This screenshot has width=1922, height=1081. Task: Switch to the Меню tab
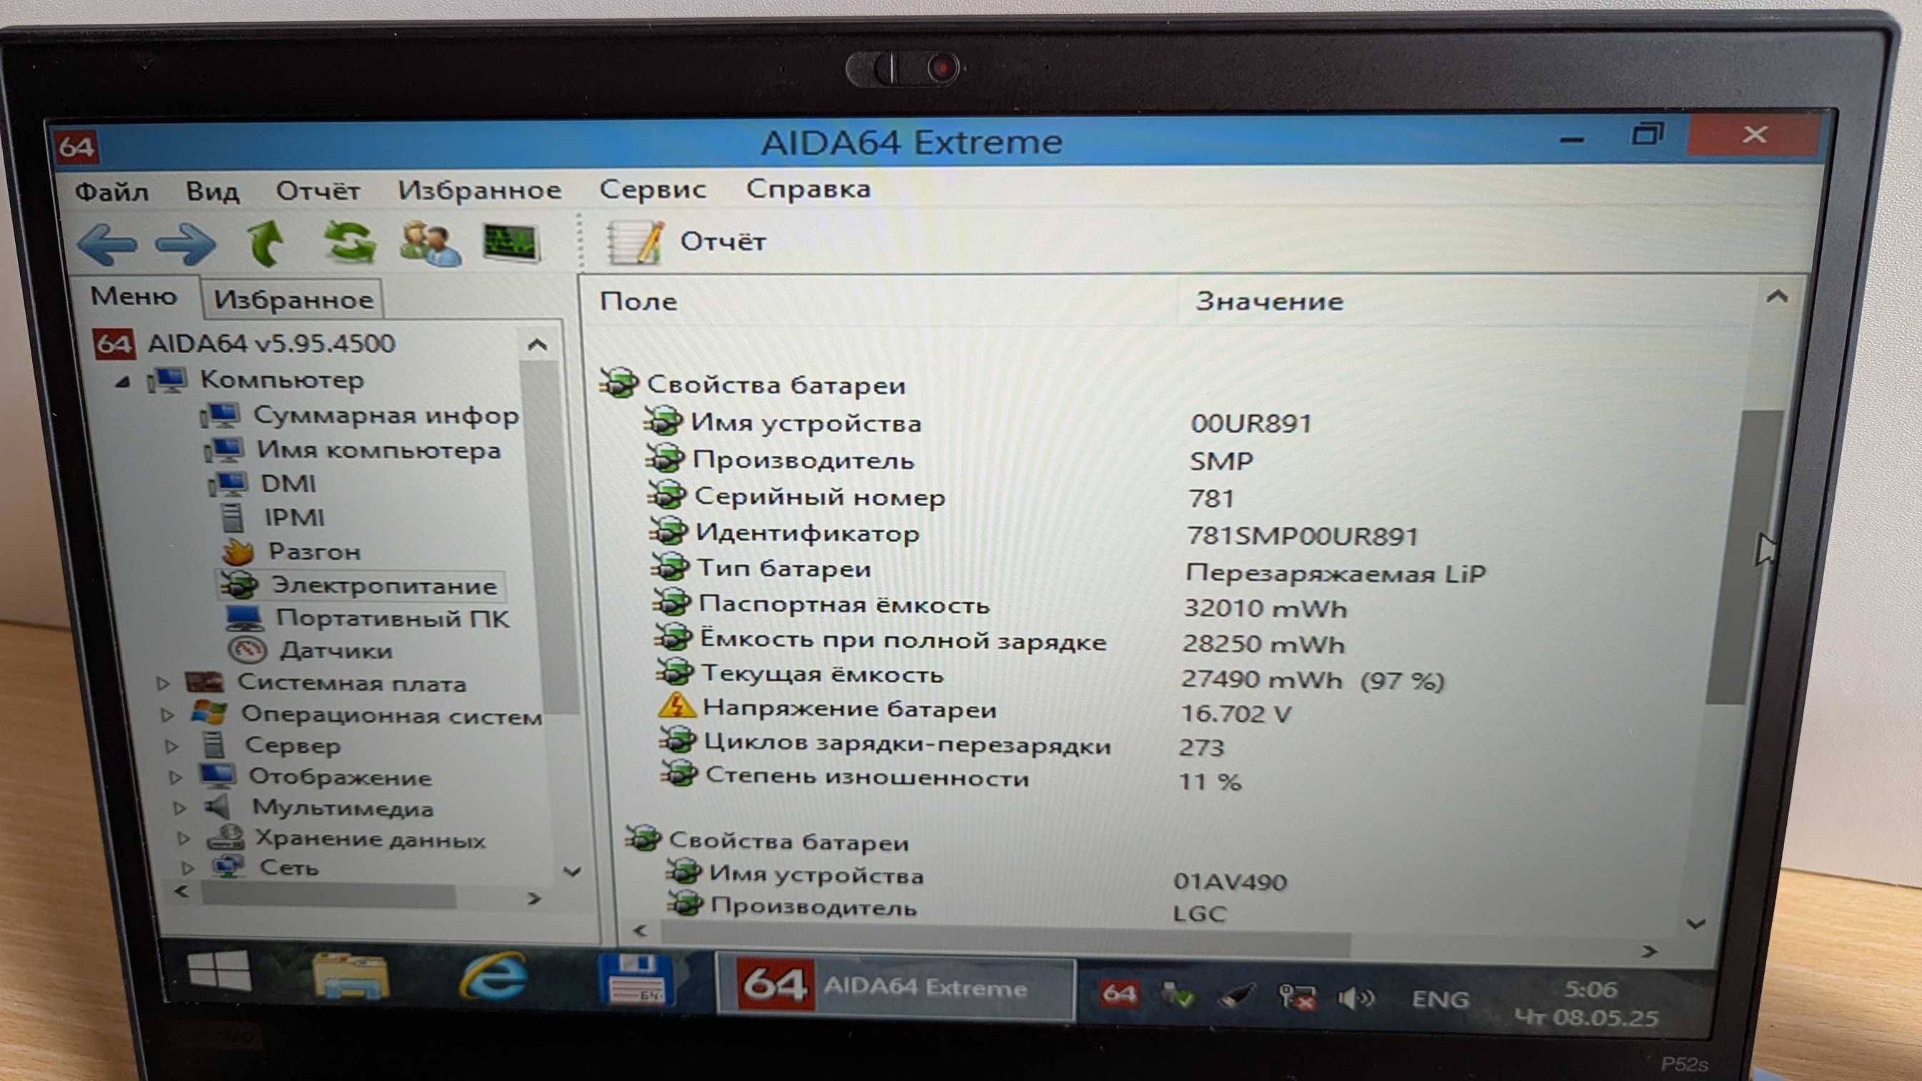point(134,296)
